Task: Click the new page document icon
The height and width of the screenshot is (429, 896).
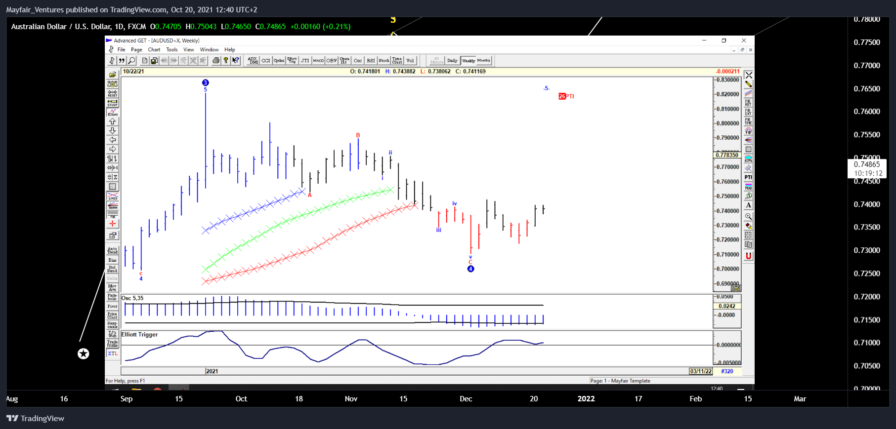Action: coord(145,61)
